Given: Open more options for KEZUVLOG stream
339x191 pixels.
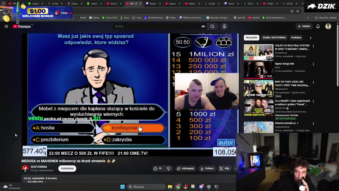Looking at the screenshot, I should (x=313, y=101).
